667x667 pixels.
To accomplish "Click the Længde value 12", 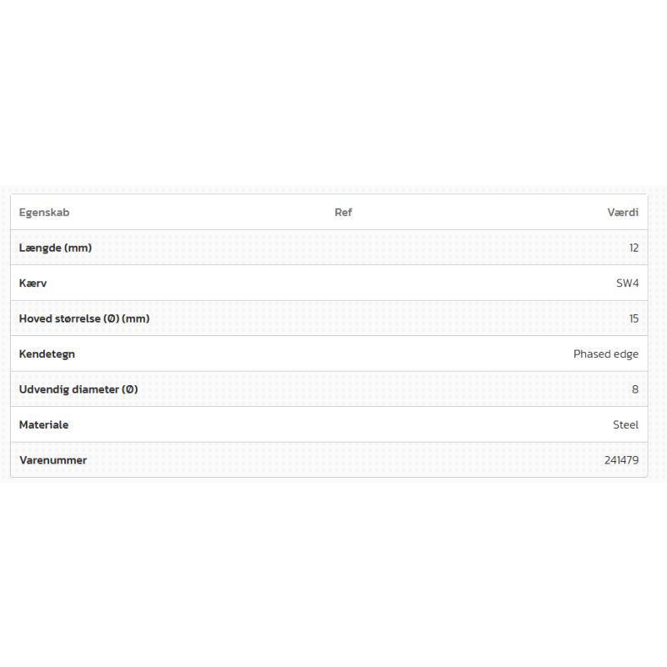I will pos(634,248).
